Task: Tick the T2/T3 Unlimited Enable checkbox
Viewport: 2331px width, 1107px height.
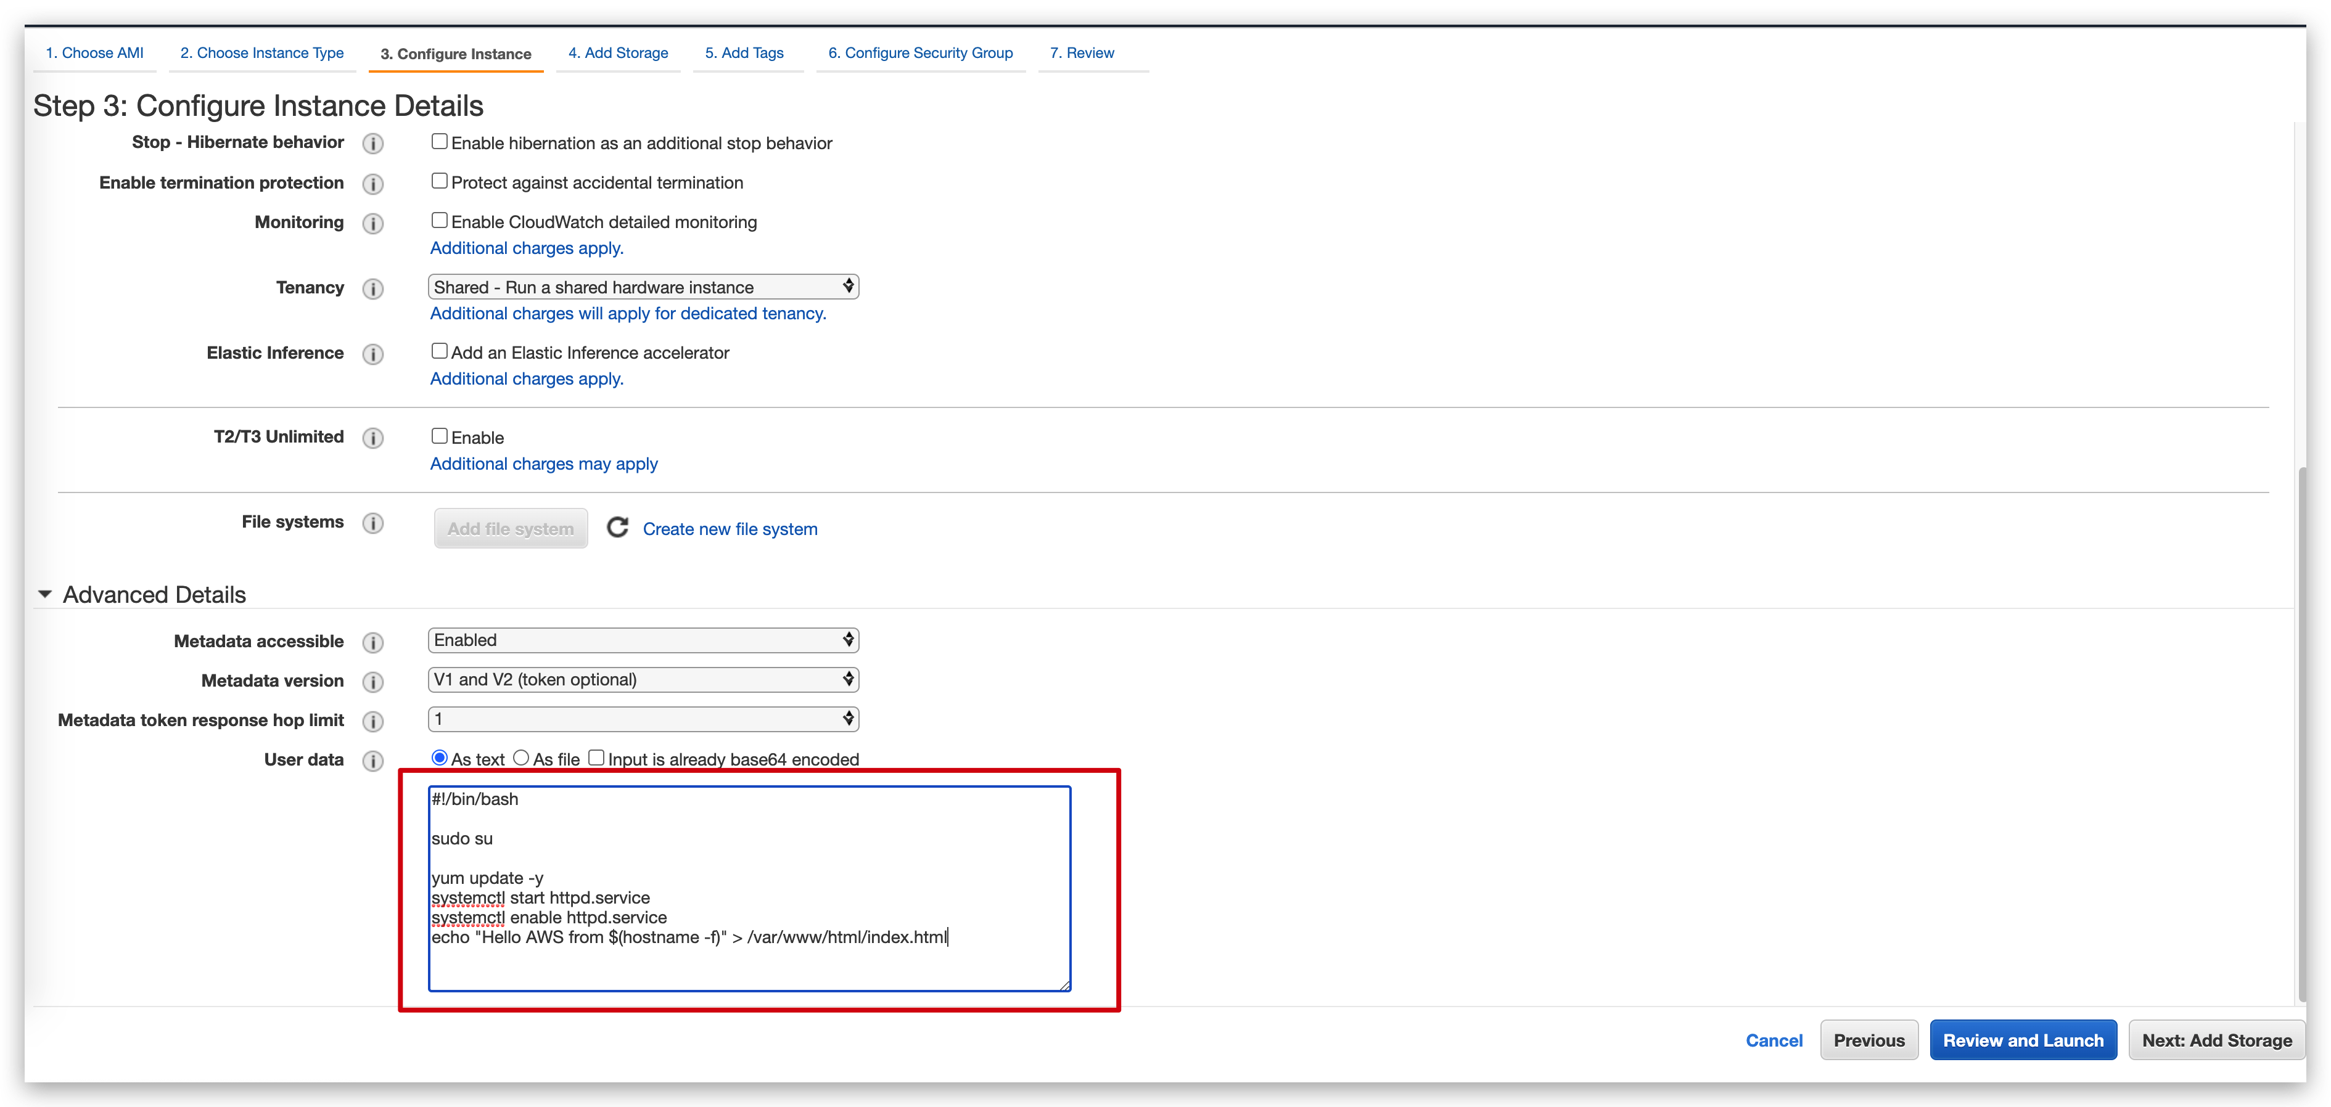Action: pos(440,436)
